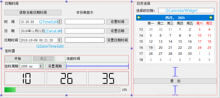Select gray March 31 in the calendar
This screenshot has height=98, width=220.
170,30
